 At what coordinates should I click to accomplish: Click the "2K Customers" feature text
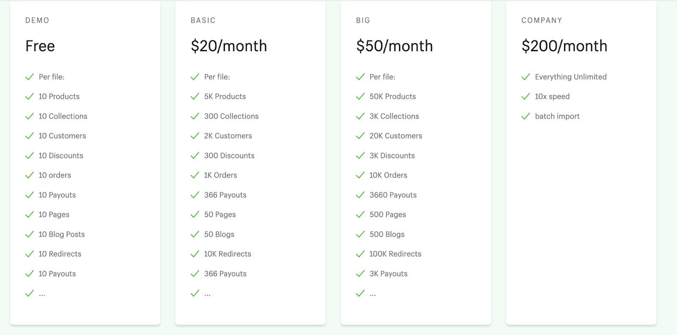coord(228,136)
